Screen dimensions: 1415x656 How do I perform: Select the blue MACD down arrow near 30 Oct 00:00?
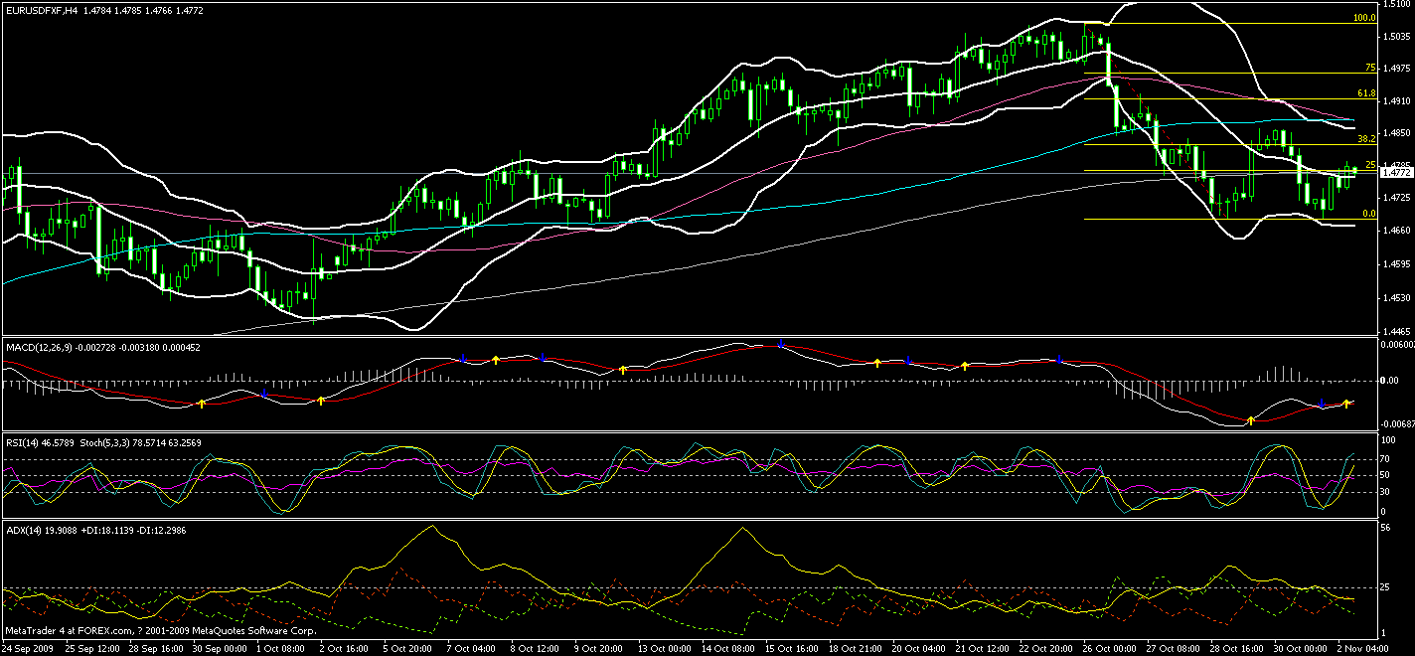(x=1323, y=404)
